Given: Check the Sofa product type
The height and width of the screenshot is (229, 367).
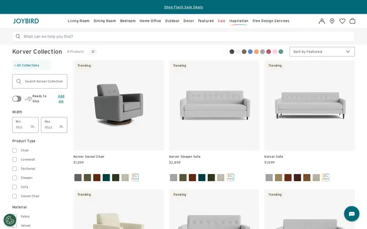Looking at the screenshot, I should pos(14,187).
